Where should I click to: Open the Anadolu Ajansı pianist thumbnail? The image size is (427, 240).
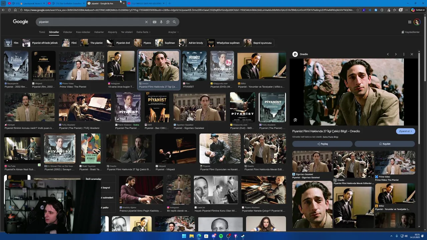coord(141,190)
